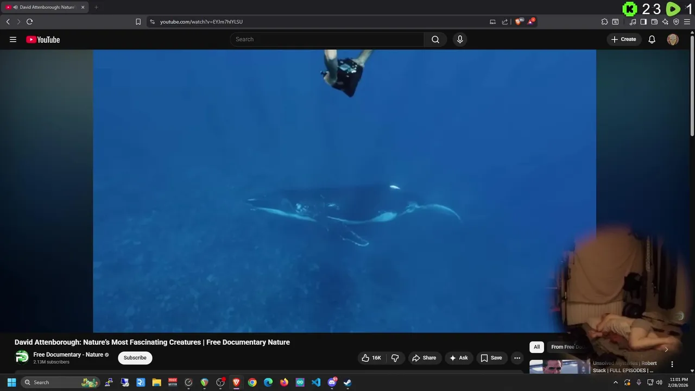Share this page from the address bar

pos(505,22)
